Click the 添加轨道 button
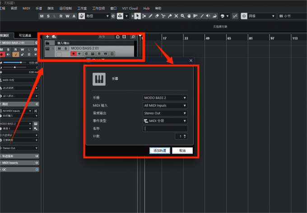Image resolution: width=307 pixels, height=213 pixels. click(x=159, y=150)
